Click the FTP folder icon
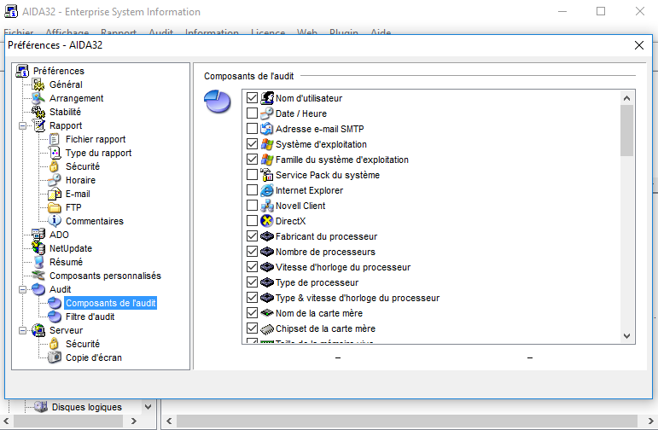Image resolution: width=658 pixels, height=430 pixels. [x=55, y=207]
